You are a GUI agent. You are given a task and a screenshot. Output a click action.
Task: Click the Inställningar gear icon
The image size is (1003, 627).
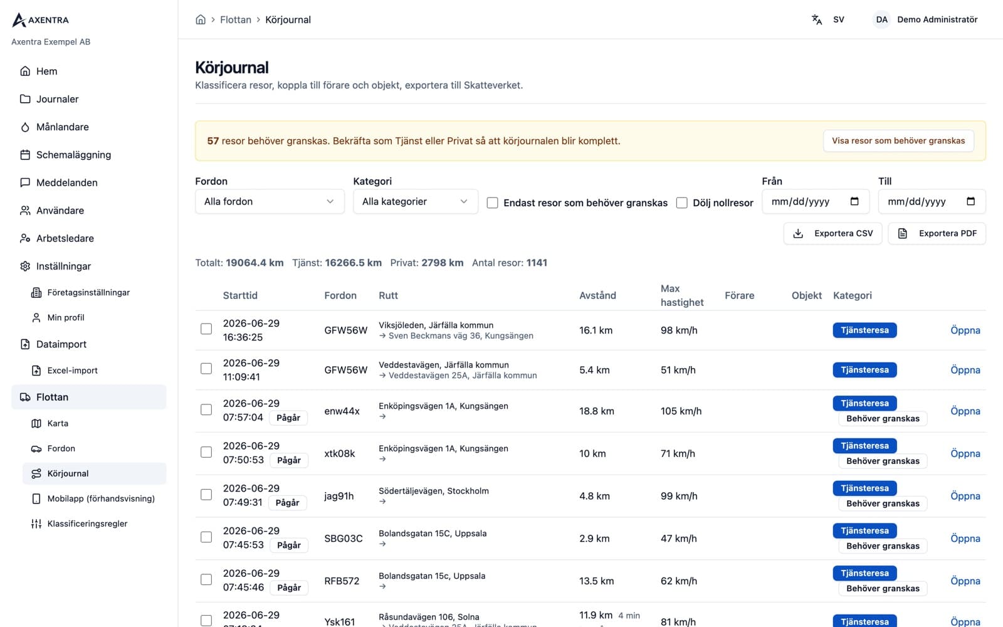point(25,266)
